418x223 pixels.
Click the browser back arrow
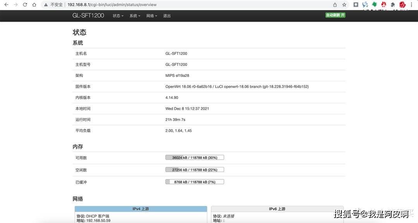tap(6, 5)
